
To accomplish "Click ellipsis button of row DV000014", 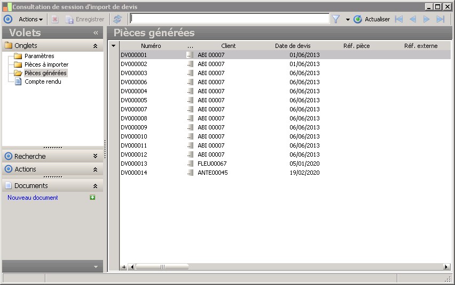I will click(190, 173).
